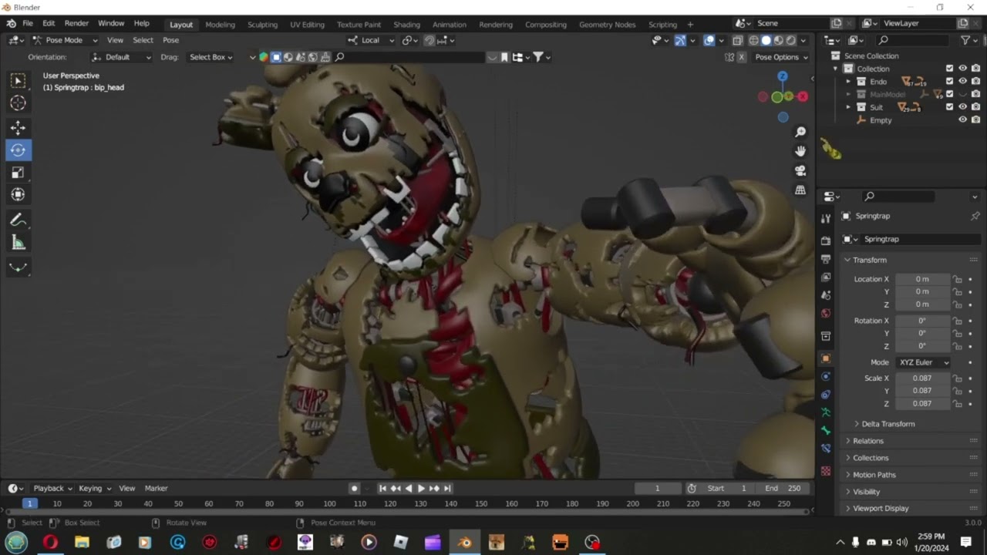This screenshot has height=555, width=987.
Task: Click the current frame number field
Action: coord(658,488)
